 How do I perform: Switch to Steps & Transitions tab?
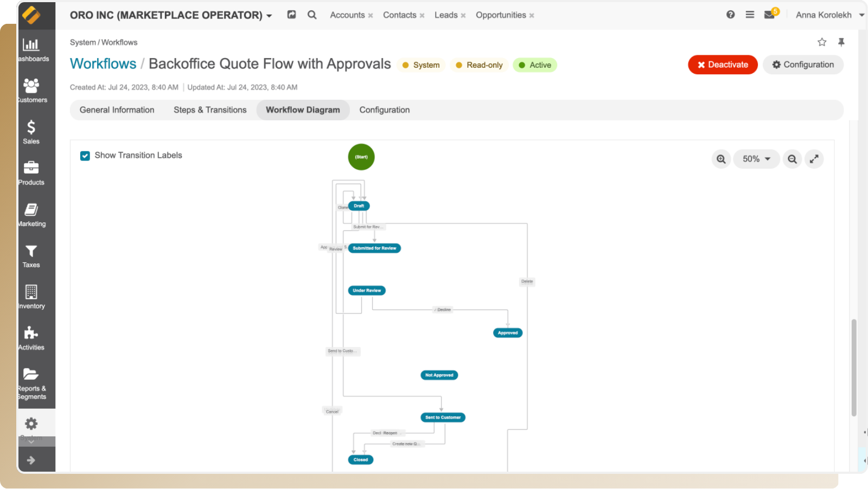pos(210,110)
